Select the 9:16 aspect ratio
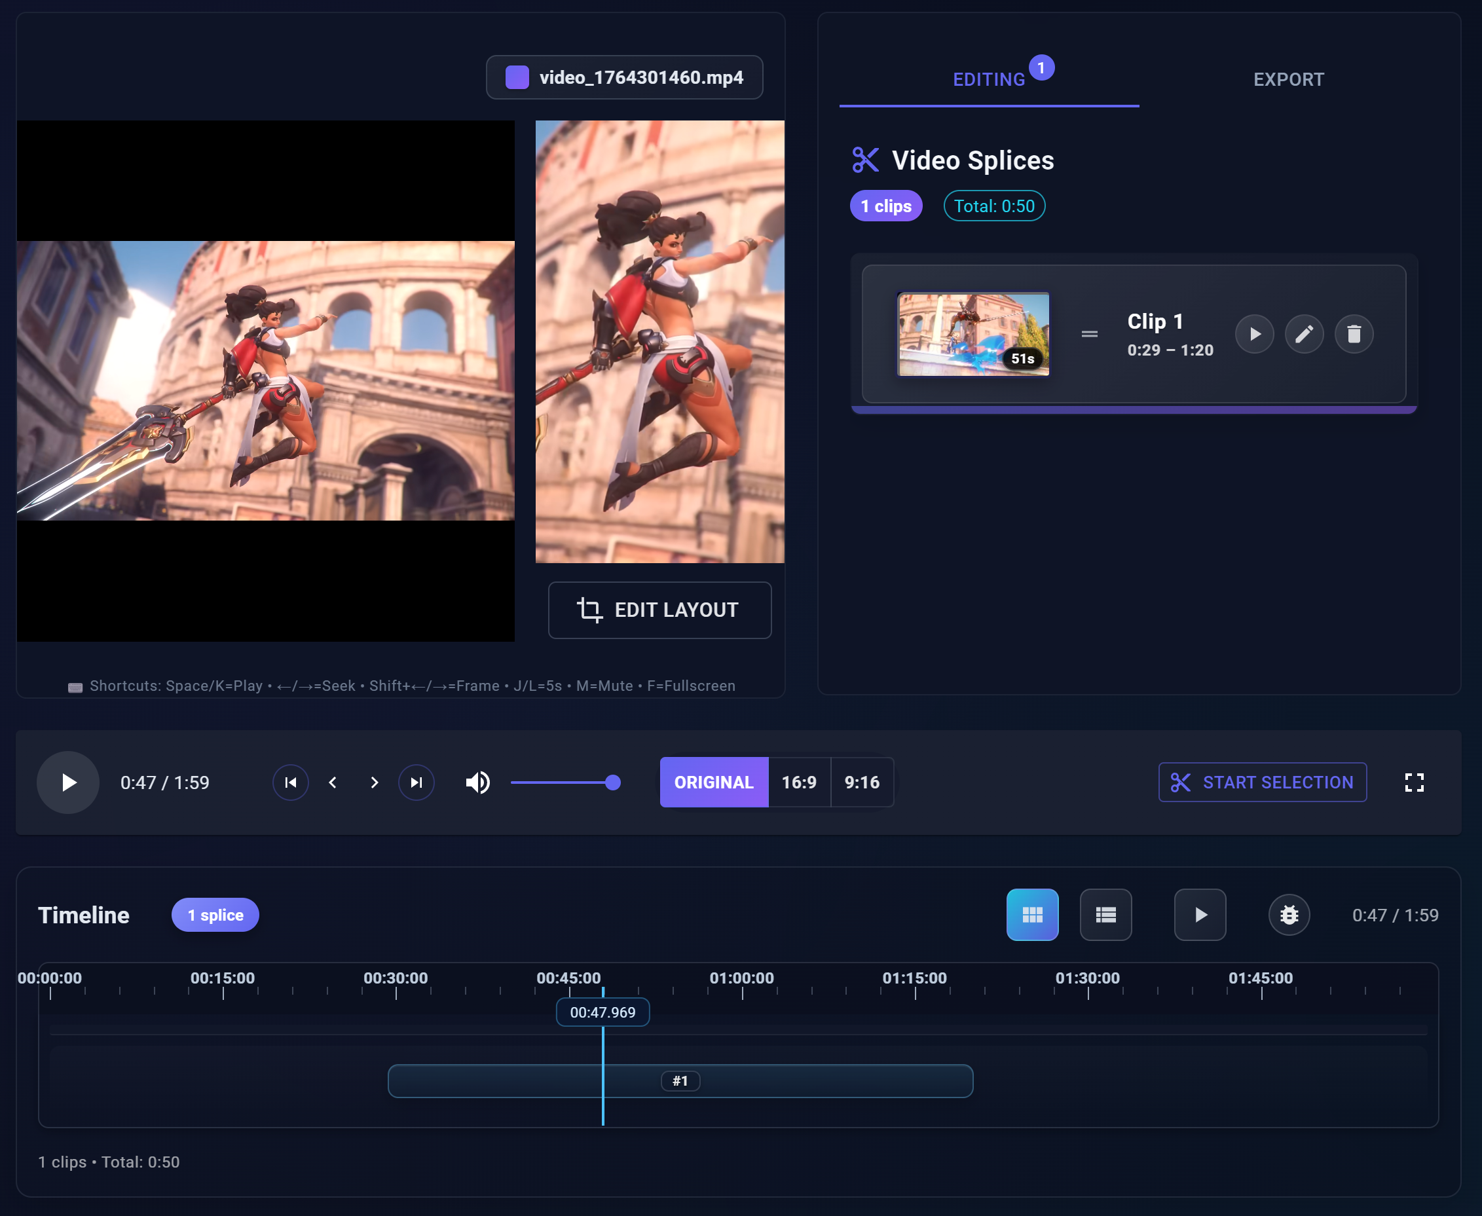 pos(861,783)
